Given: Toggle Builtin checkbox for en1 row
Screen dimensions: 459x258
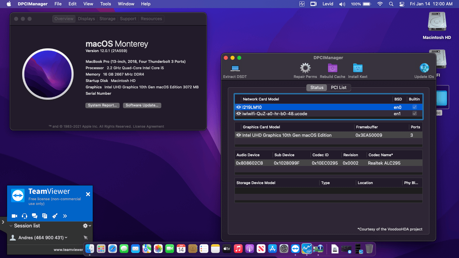Looking at the screenshot, I should coord(415,114).
